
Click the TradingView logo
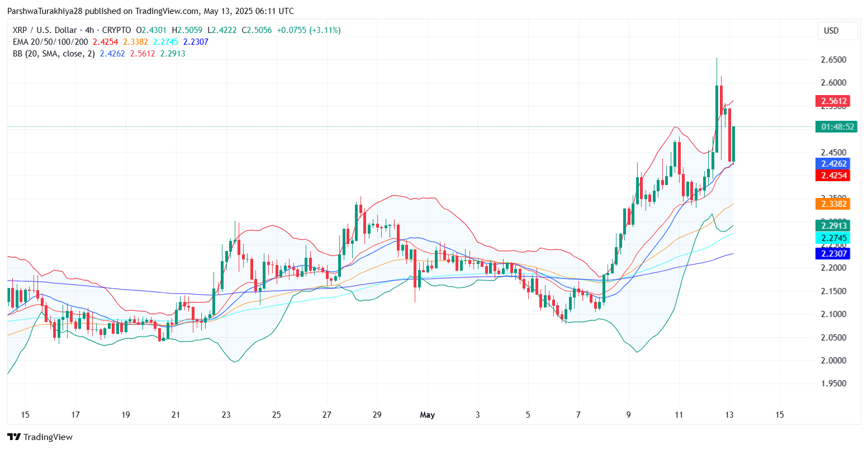point(39,437)
